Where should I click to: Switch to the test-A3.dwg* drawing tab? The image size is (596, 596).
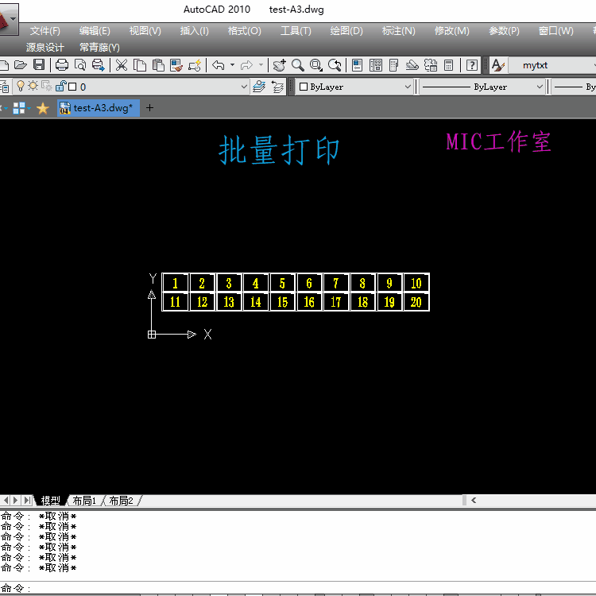point(99,108)
